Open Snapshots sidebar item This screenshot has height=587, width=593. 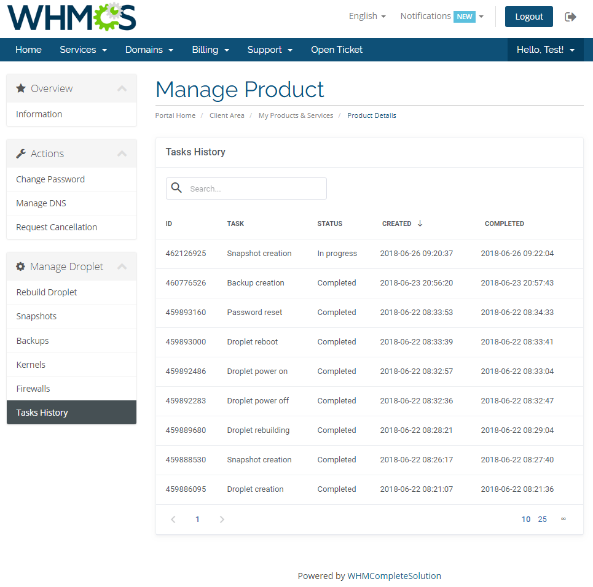pyautogui.click(x=71, y=316)
